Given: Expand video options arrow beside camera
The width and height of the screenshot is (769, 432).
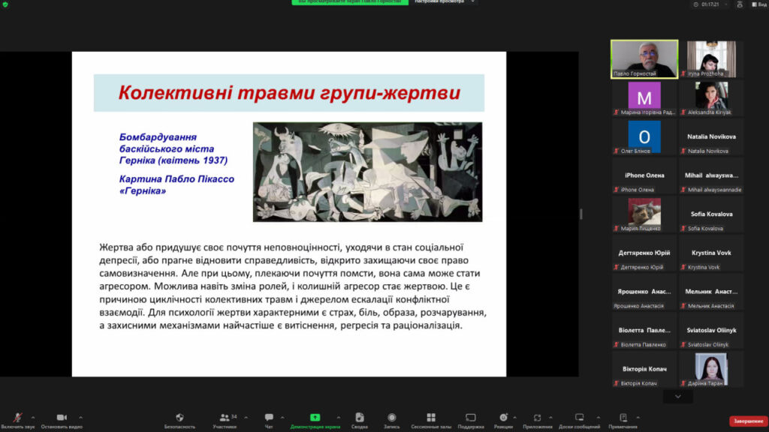Looking at the screenshot, I should [x=81, y=417].
